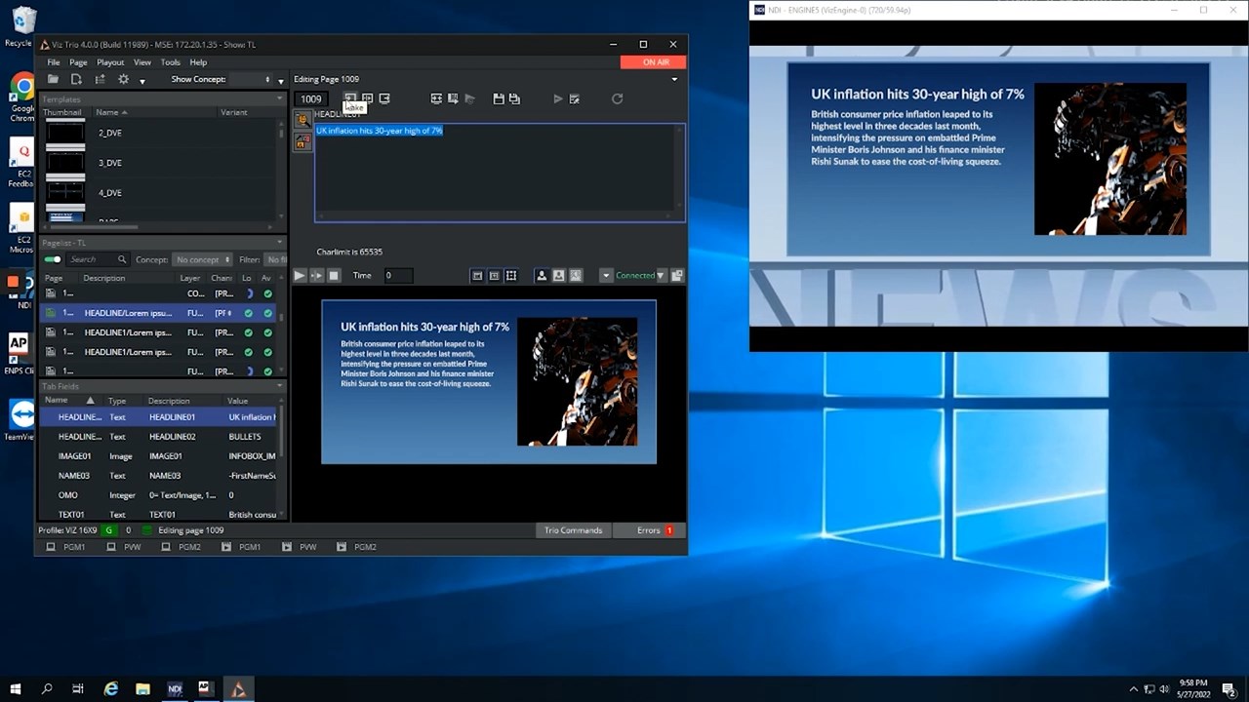1249x702 pixels.
Task: Expand the Templates panel menu arrow
Action: [281, 99]
